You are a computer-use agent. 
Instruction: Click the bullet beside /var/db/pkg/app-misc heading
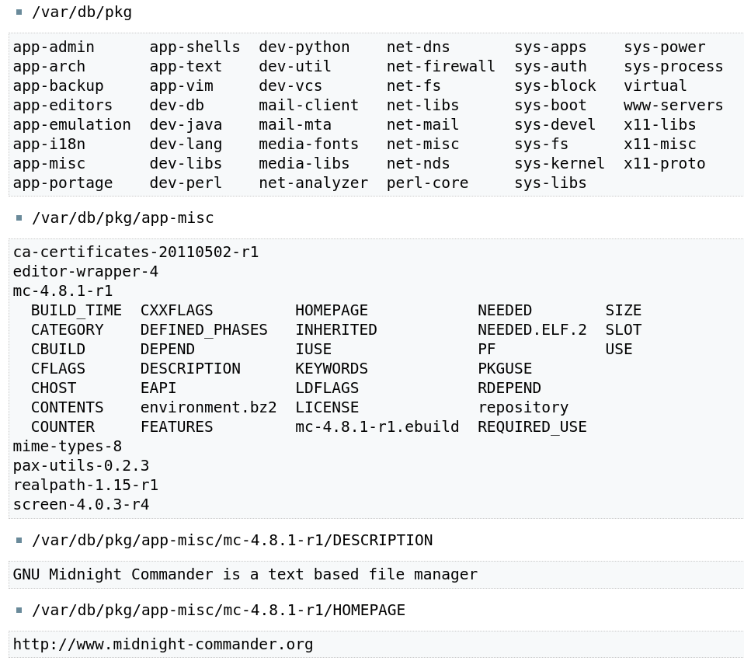[x=19, y=218]
